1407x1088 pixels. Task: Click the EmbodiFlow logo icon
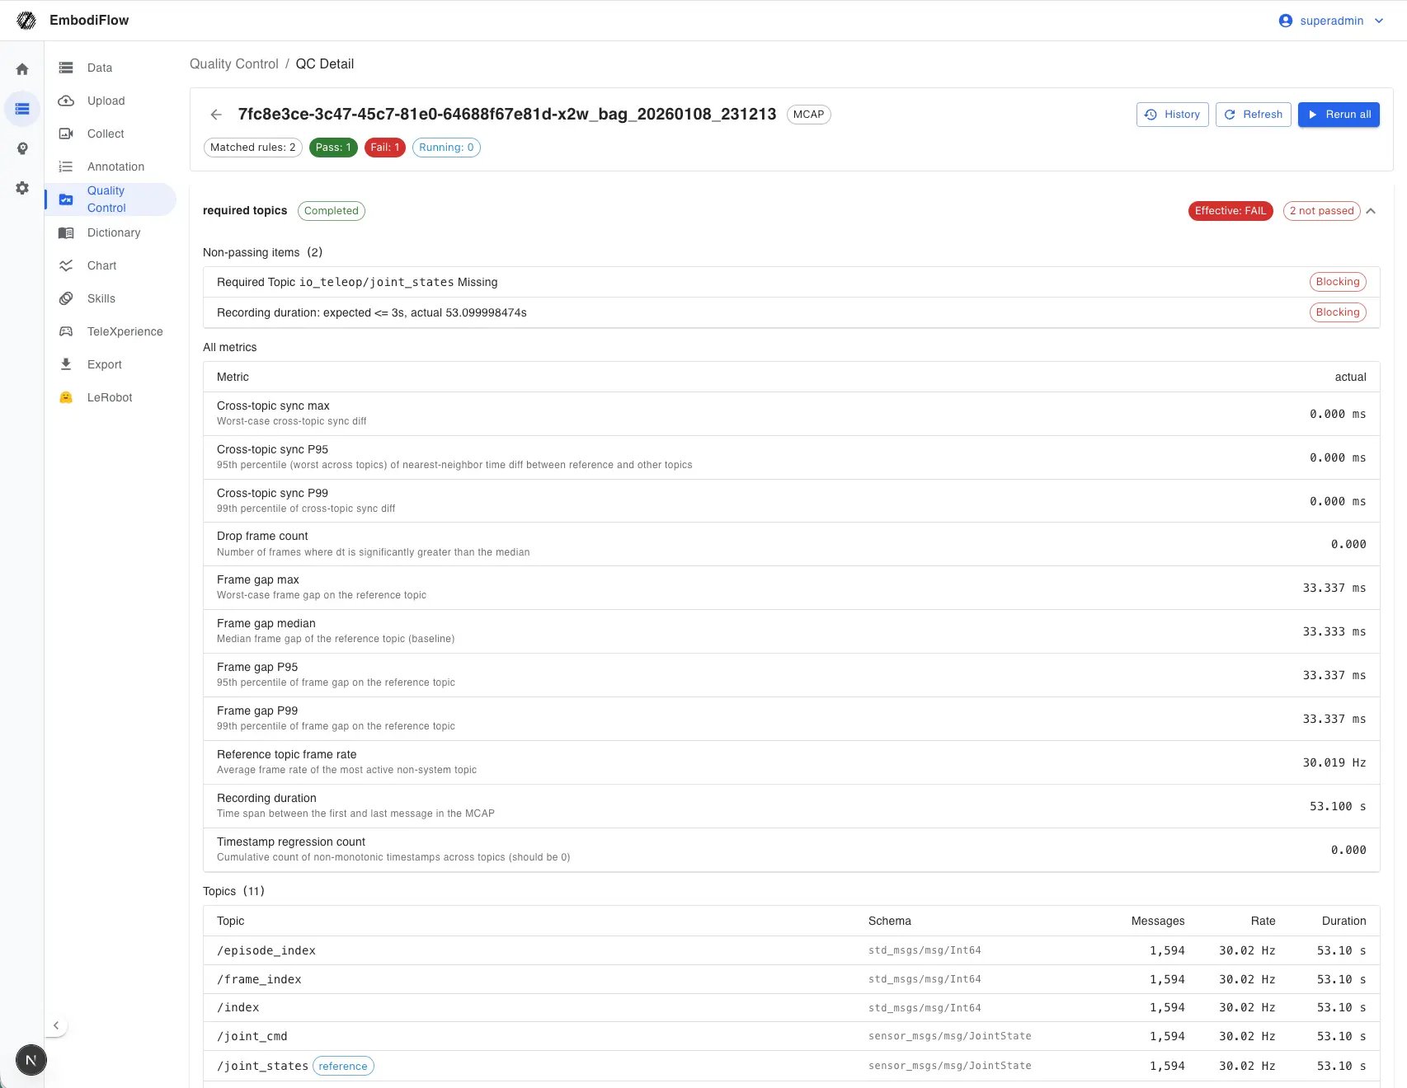tap(26, 19)
